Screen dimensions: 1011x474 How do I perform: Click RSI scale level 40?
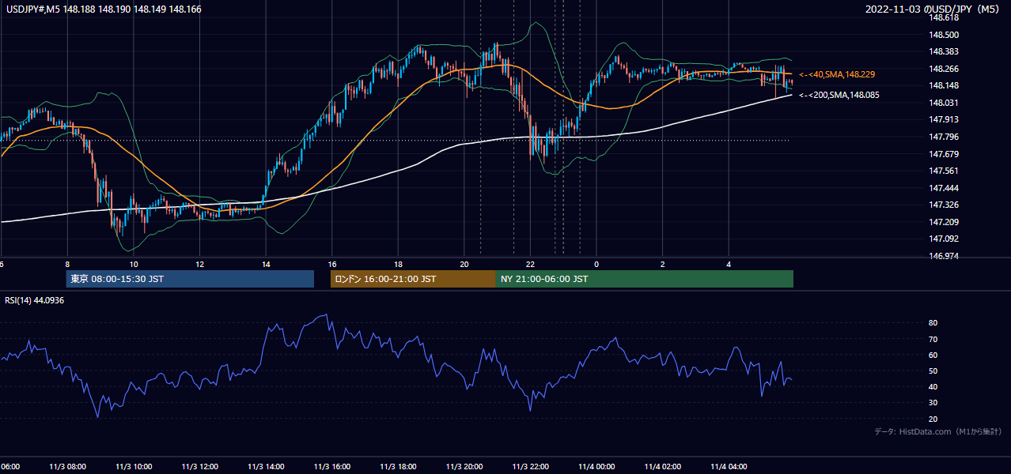[x=933, y=386]
